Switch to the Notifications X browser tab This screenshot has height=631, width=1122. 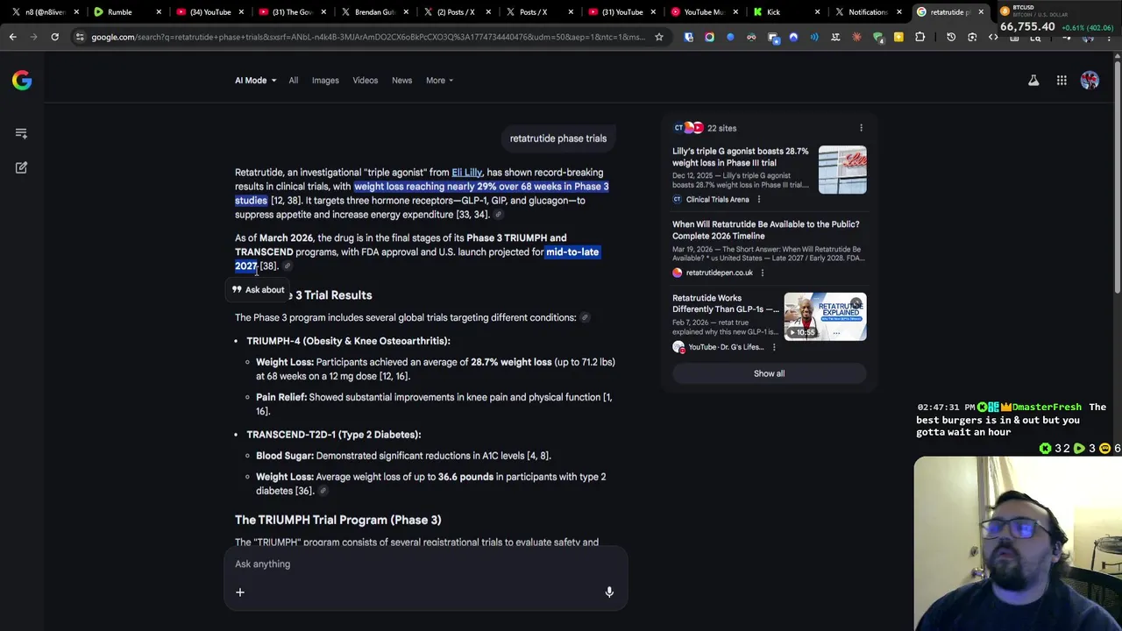[867, 12]
